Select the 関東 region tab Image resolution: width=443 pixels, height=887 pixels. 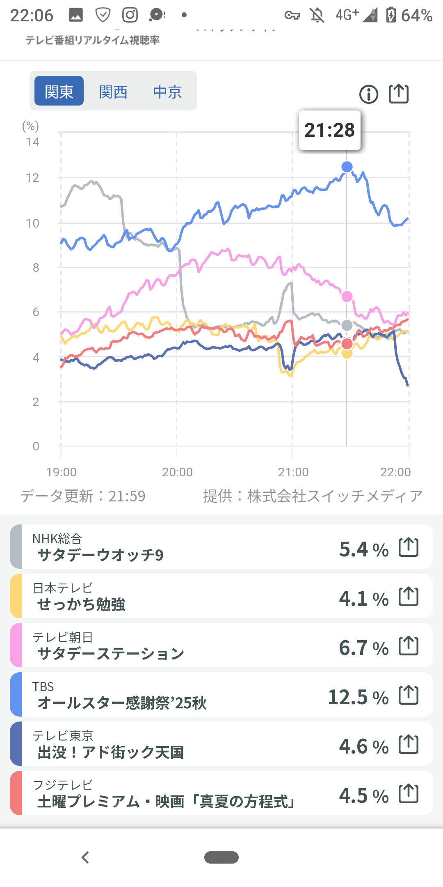tap(59, 91)
